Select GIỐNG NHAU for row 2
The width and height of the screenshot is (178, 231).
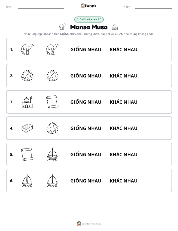(86, 76)
